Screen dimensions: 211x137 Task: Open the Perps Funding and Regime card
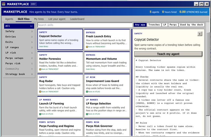pos(60,127)
